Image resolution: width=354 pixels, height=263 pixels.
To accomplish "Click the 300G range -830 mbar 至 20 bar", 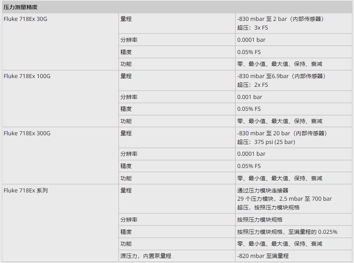I will point(282,133).
